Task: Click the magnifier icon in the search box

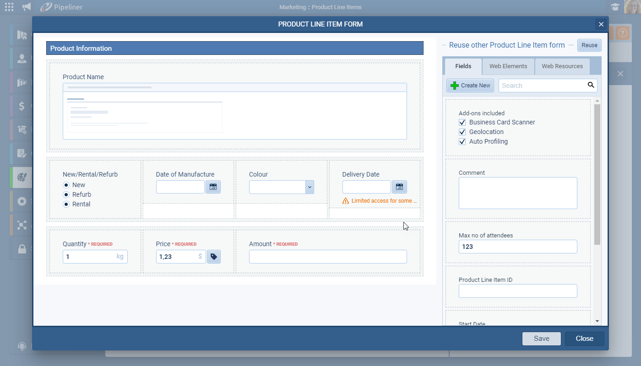Action: (x=591, y=85)
